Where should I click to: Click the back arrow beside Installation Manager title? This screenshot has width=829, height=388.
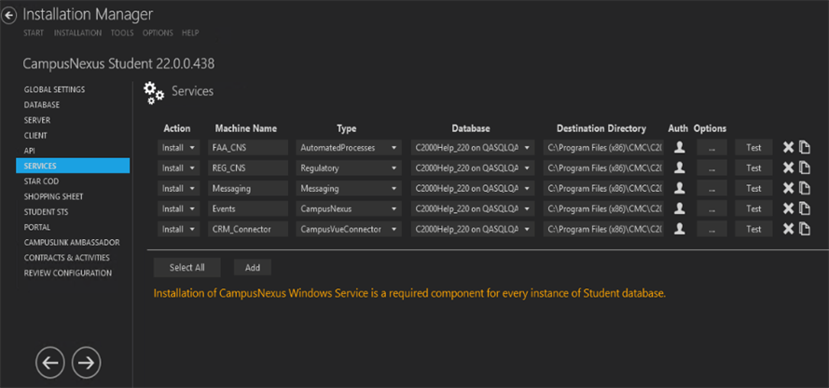tap(9, 16)
